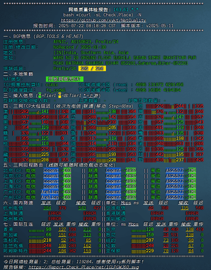
Task: Click the cubic congestion algorithm value
Action: 52,85
